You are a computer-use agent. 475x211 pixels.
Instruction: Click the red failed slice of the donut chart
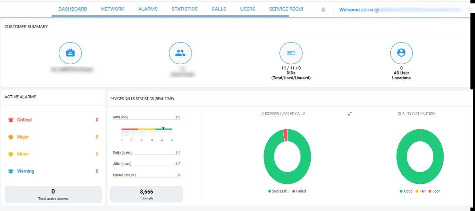click(285, 134)
